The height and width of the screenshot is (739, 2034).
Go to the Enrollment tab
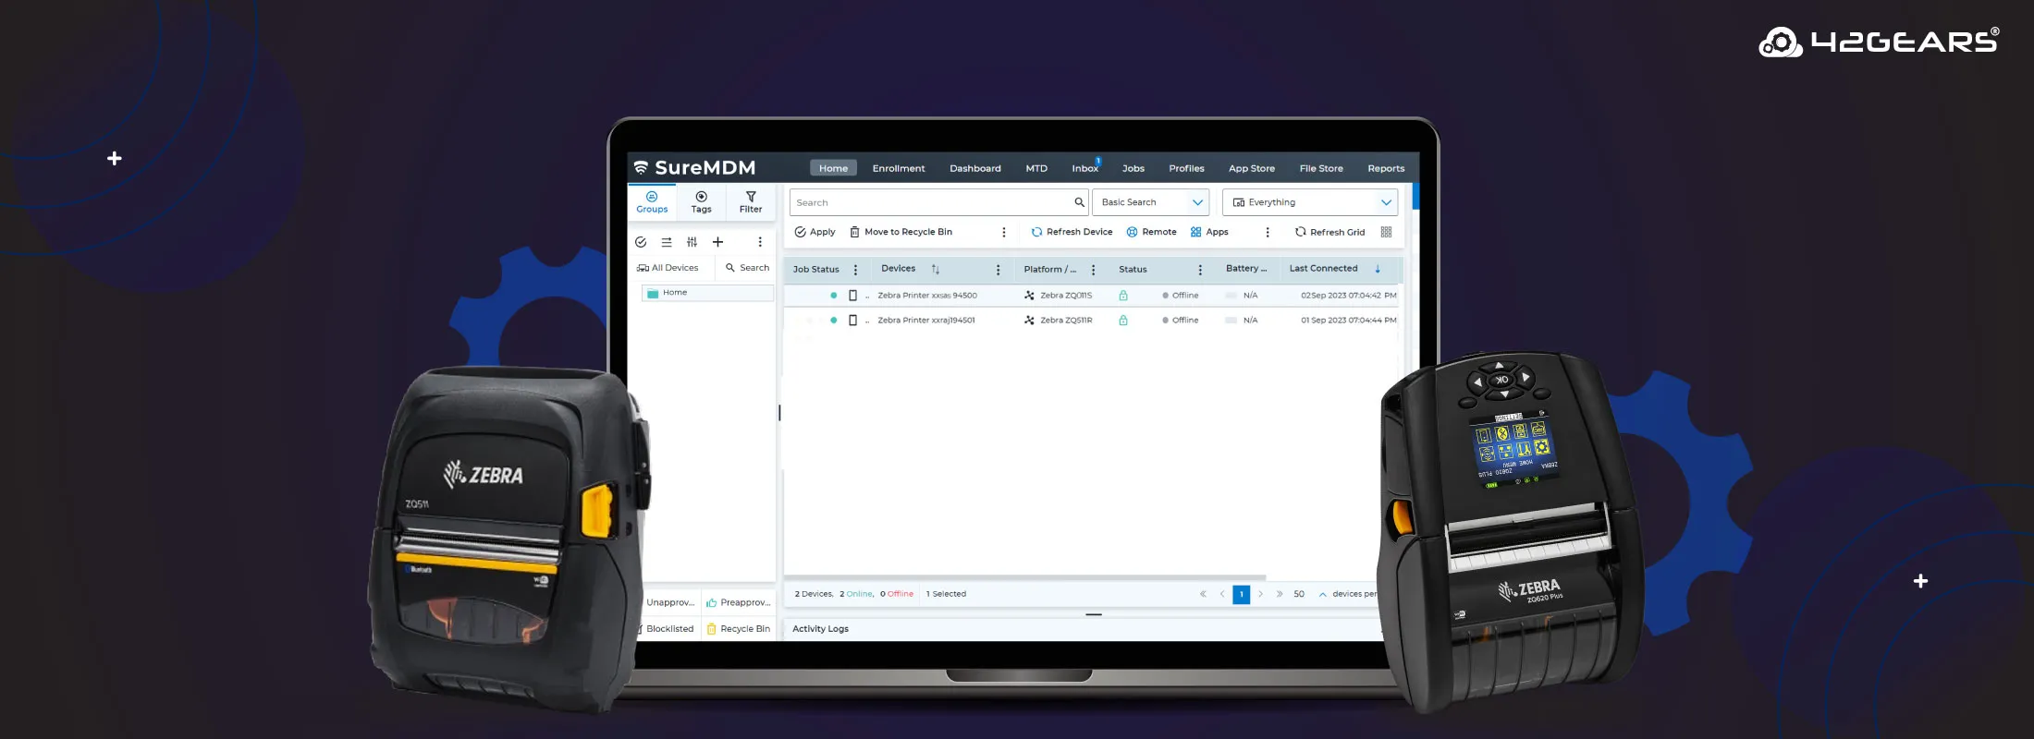(x=899, y=168)
